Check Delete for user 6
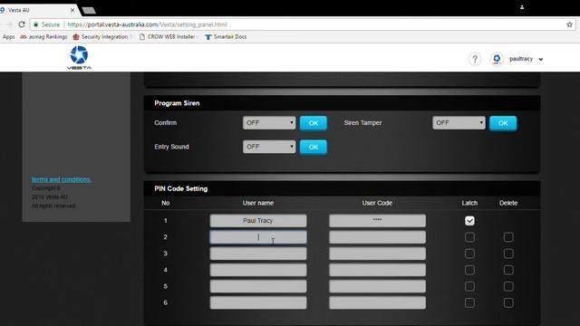The height and width of the screenshot is (326, 580). (508, 302)
